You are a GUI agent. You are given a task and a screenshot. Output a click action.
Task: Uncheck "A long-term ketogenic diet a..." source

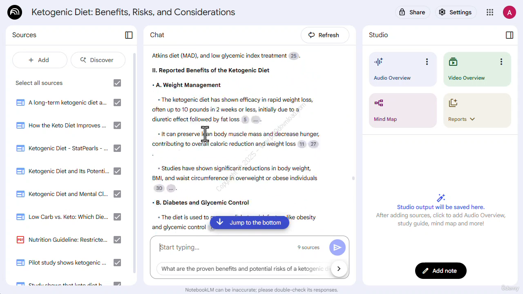[117, 102]
